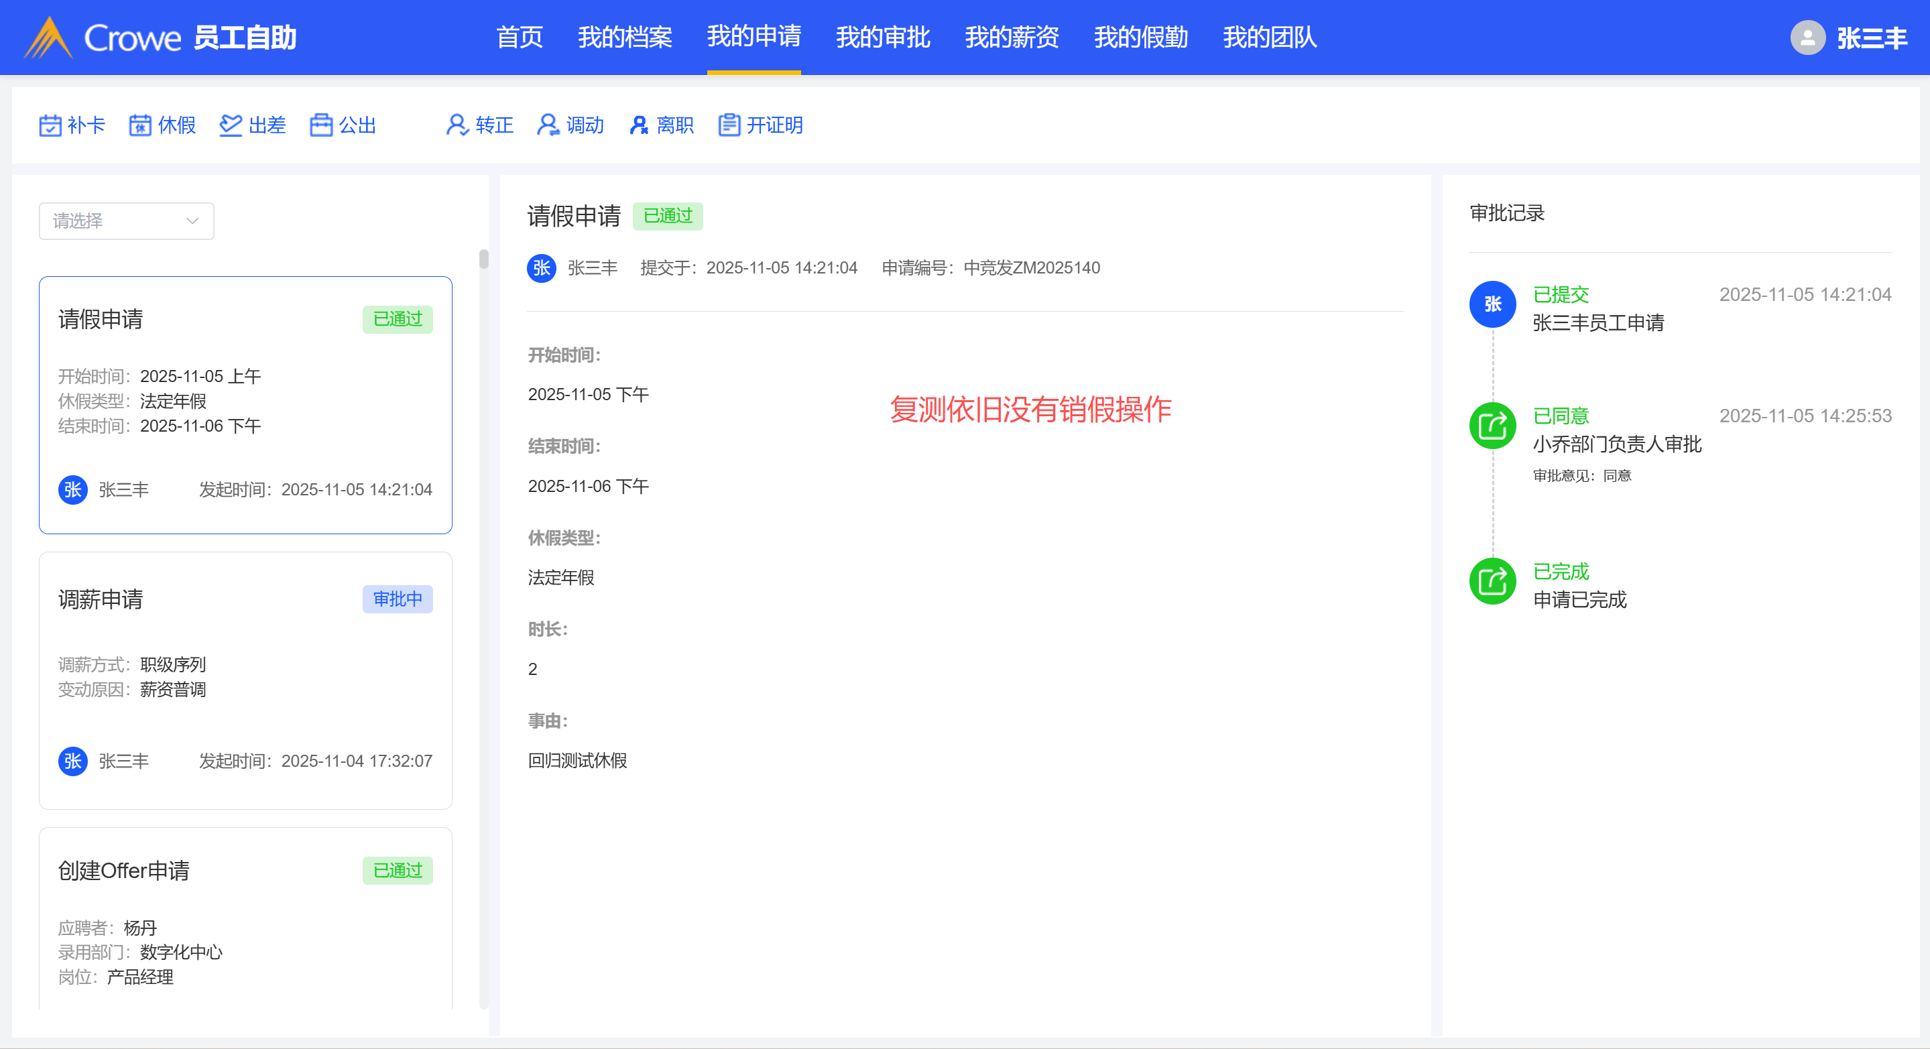Select the 调薪申请 application card
The height and width of the screenshot is (1049, 1930).
coord(245,680)
